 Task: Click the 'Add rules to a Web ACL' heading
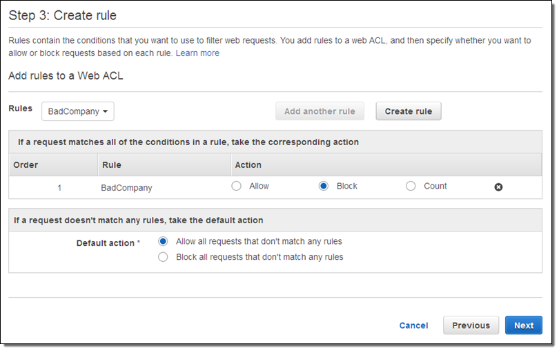(66, 76)
